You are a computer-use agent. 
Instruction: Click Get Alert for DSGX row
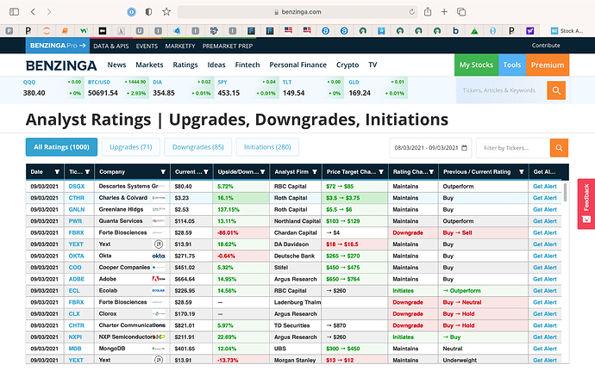pos(545,186)
